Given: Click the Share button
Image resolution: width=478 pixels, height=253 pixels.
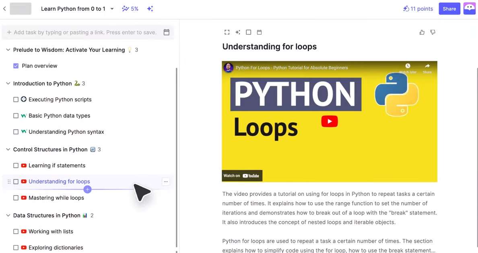Looking at the screenshot, I should (x=449, y=9).
